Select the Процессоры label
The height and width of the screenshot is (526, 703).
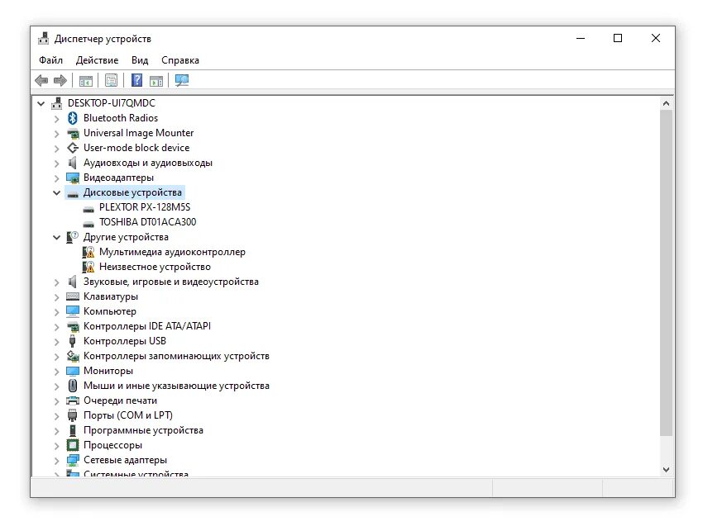click(x=112, y=445)
